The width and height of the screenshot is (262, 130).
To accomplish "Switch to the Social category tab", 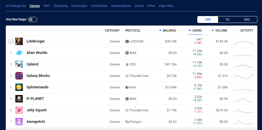I will [x=139, y=6].
